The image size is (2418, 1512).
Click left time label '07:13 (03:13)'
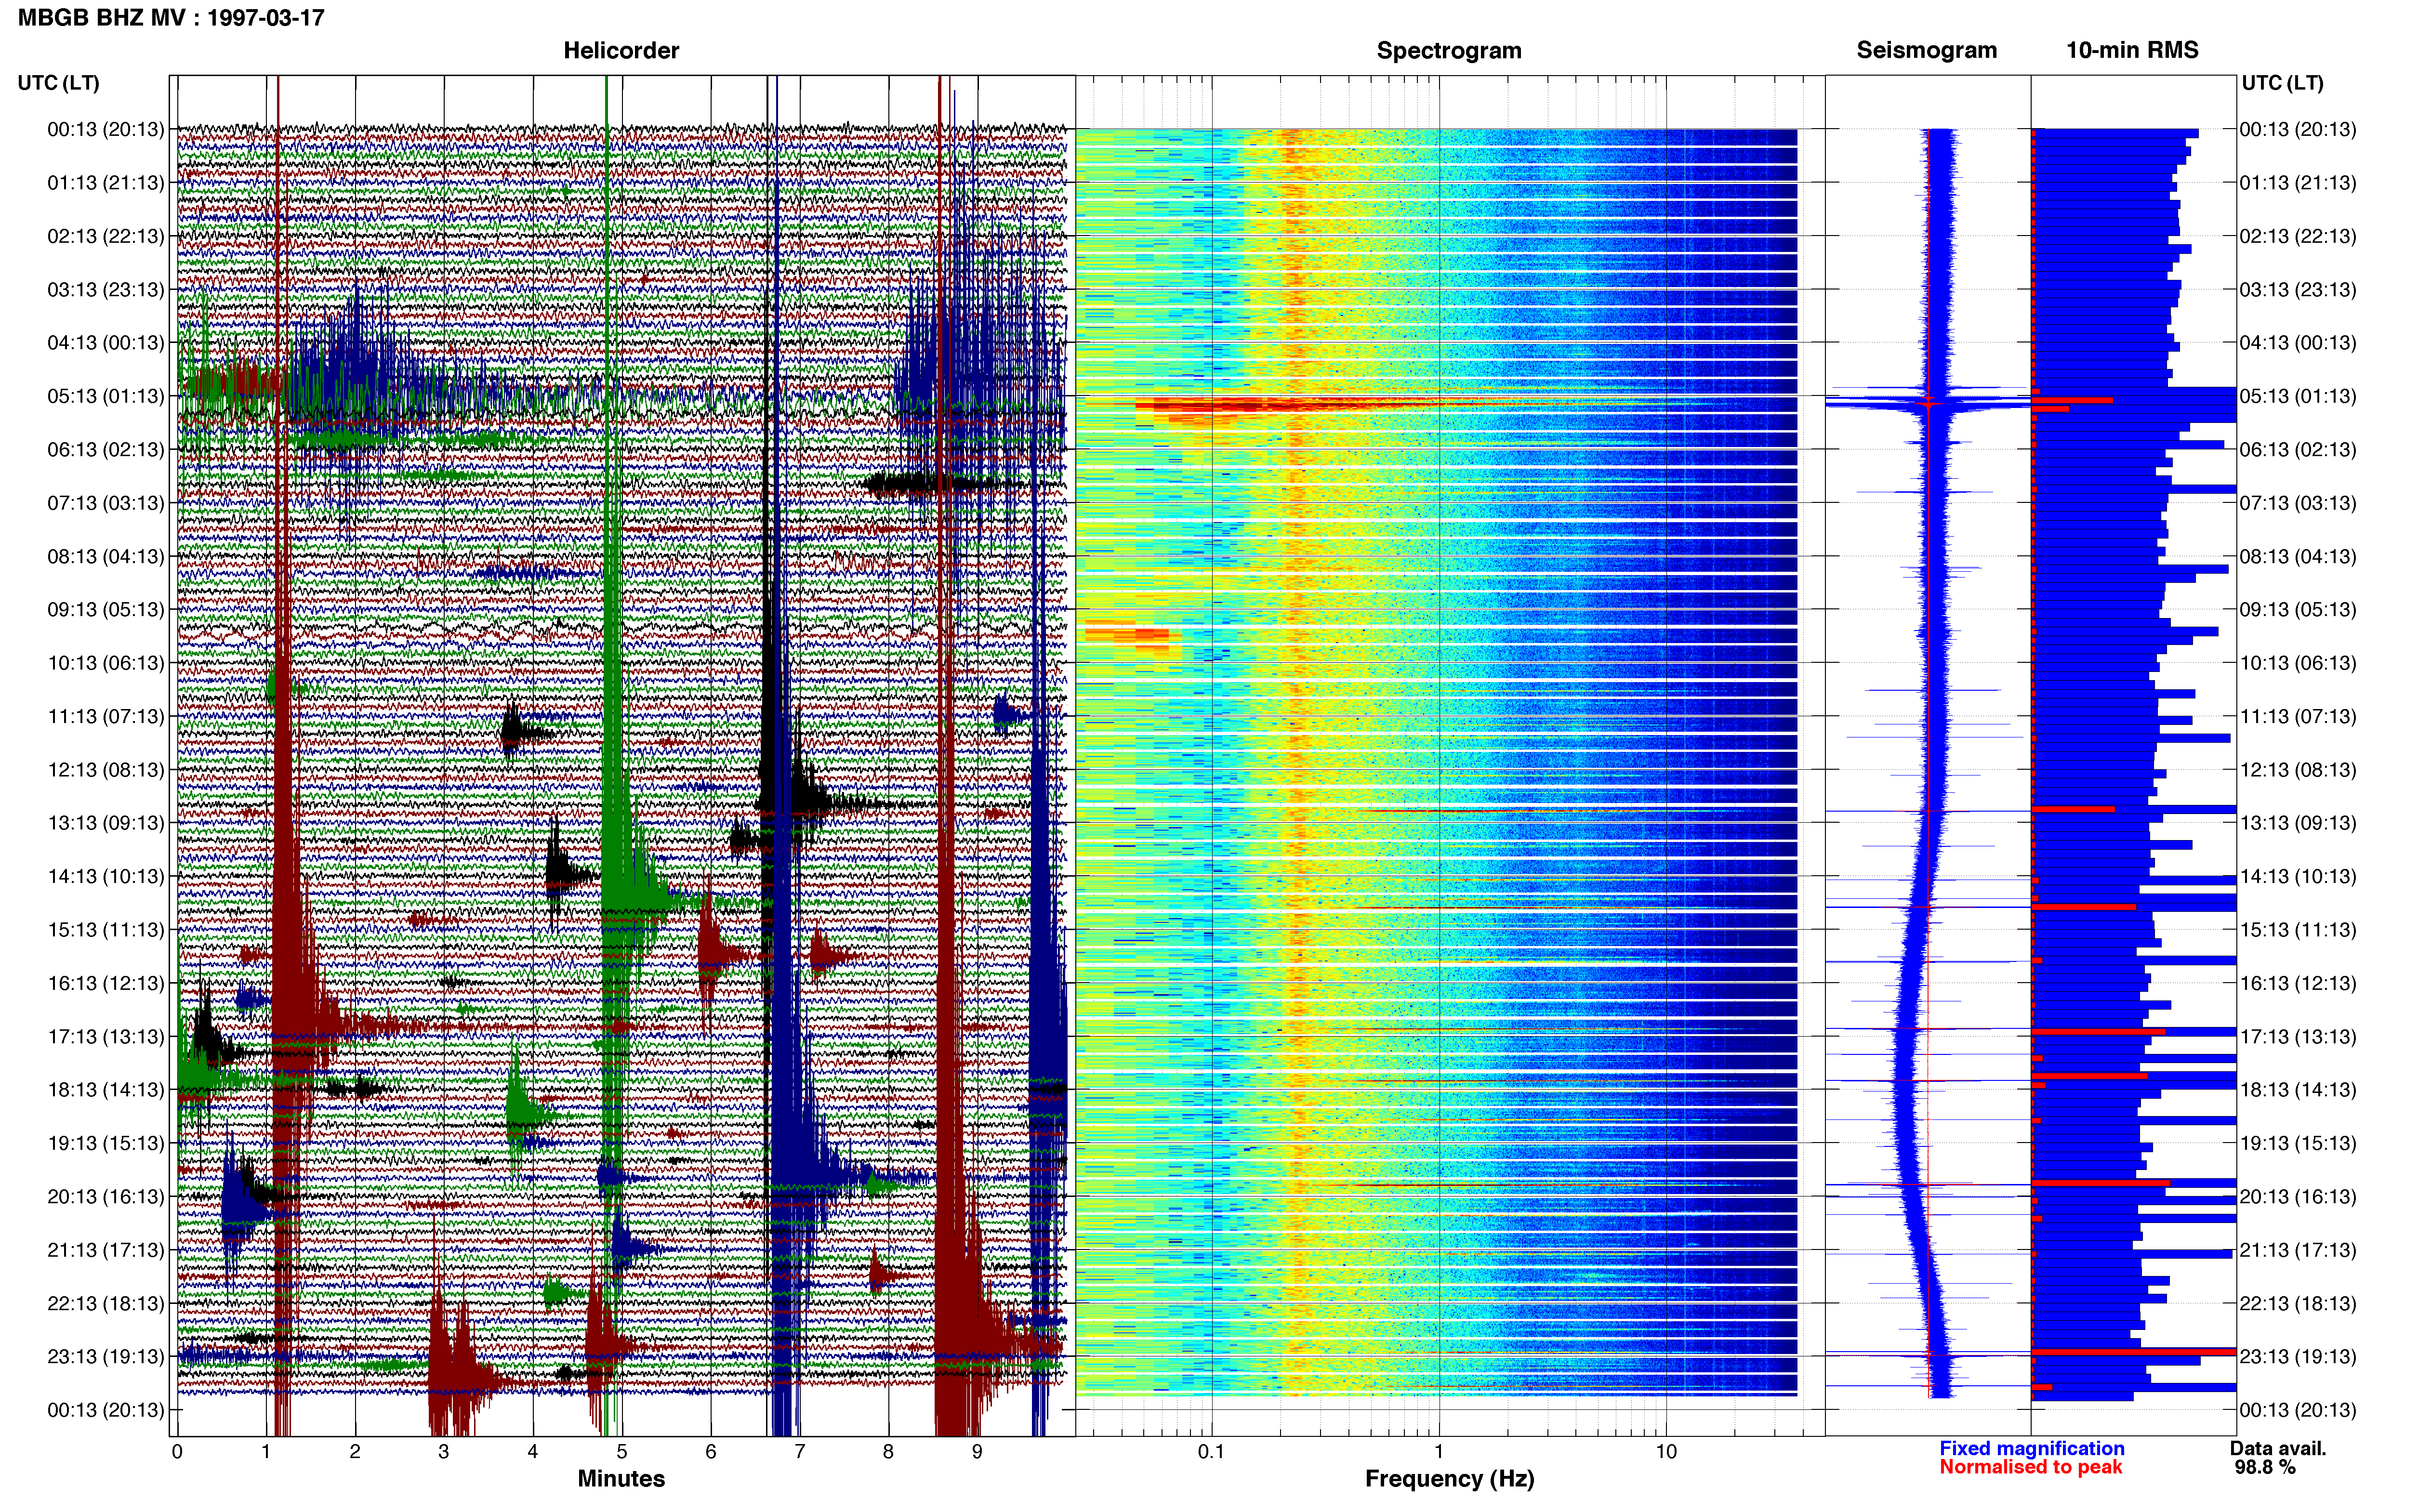click(105, 502)
